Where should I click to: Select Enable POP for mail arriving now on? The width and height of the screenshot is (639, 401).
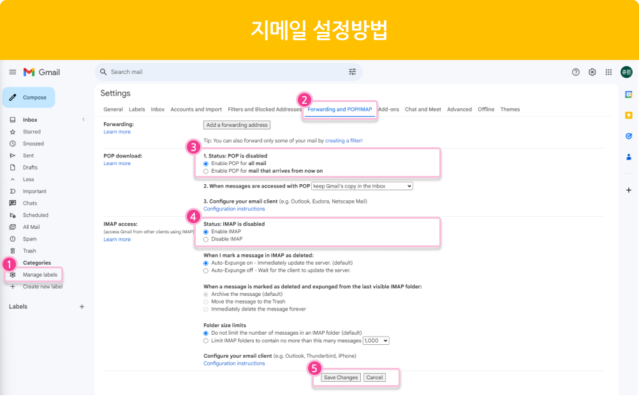click(x=206, y=171)
